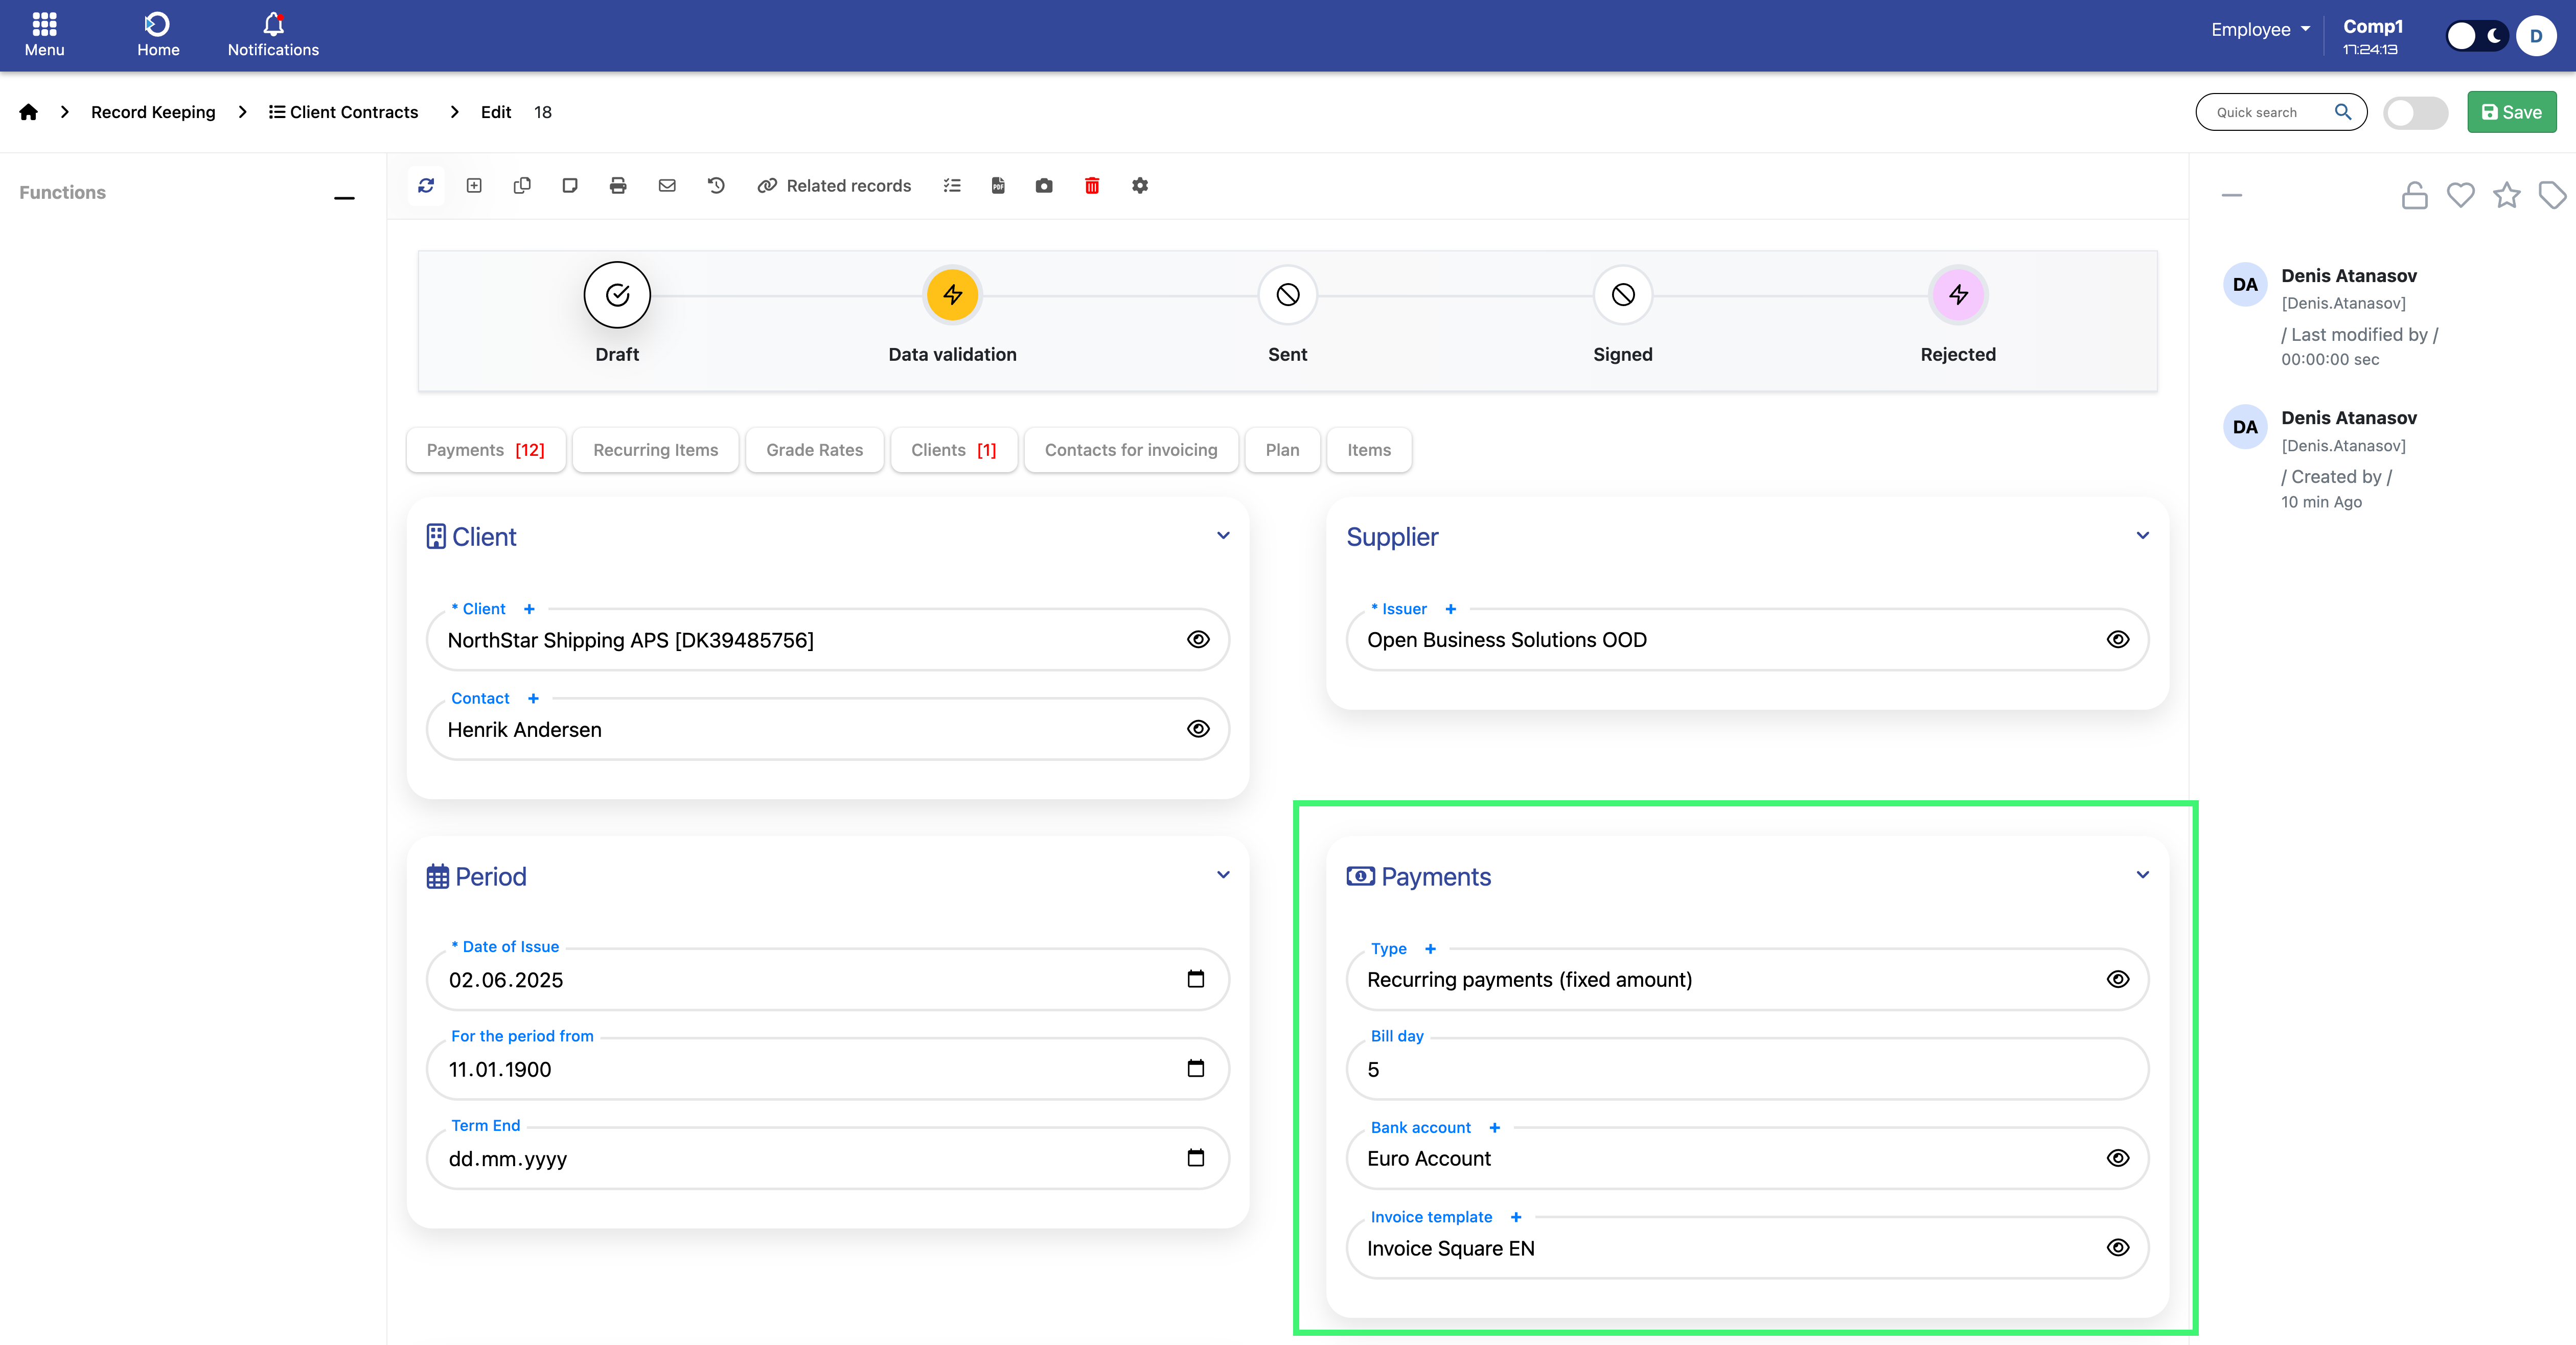Toggle dark mode switch
This screenshot has height=1345, width=2576.
[2477, 36]
